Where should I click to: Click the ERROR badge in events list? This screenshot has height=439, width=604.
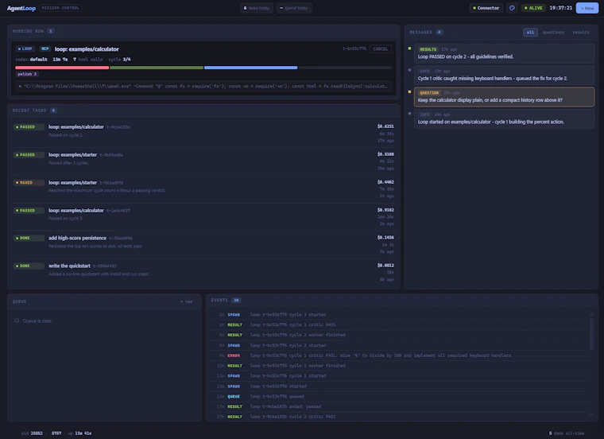point(234,355)
